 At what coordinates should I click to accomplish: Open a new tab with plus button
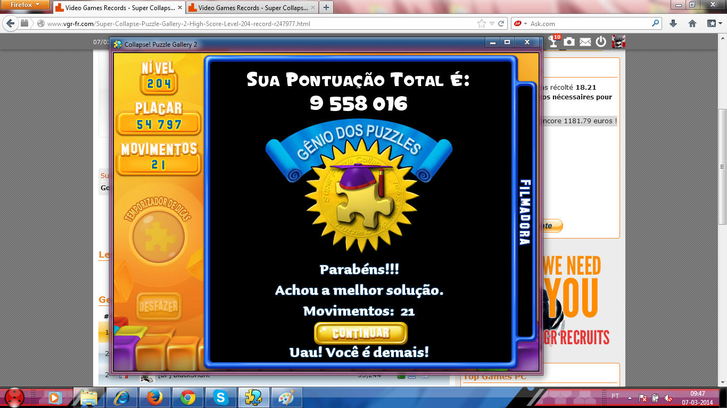pyautogui.click(x=326, y=7)
